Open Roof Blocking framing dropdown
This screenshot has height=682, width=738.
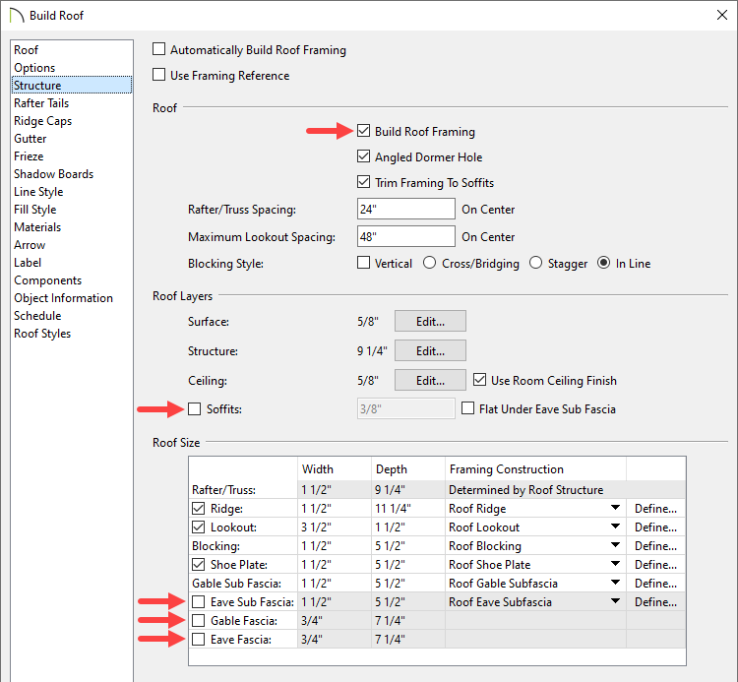615,545
